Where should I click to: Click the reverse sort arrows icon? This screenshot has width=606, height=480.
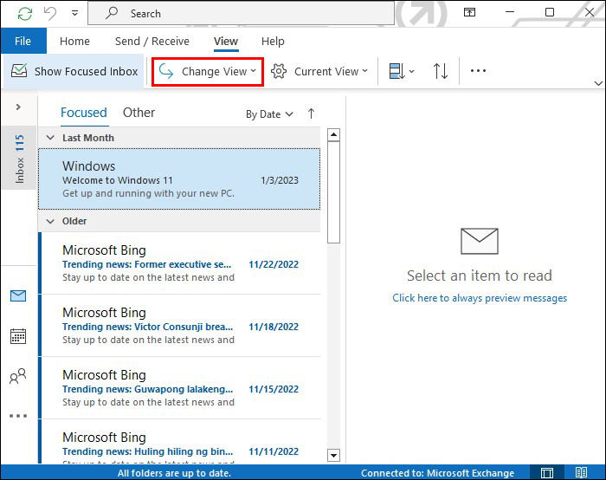pos(441,71)
